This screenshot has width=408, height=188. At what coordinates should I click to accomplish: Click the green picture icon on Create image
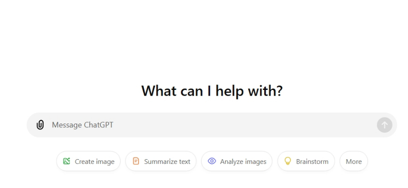pyautogui.click(x=67, y=161)
